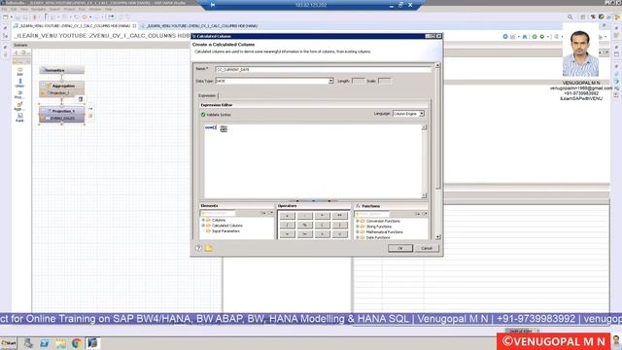
Task: Click the Functions search filter field
Action: pyautogui.click(x=372, y=214)
